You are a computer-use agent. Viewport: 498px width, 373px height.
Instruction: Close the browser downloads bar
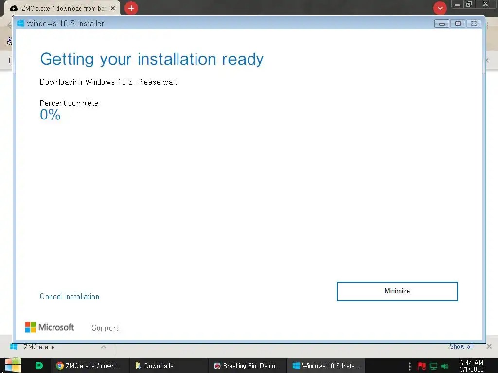pyautogui.click(x=489, y=347)
